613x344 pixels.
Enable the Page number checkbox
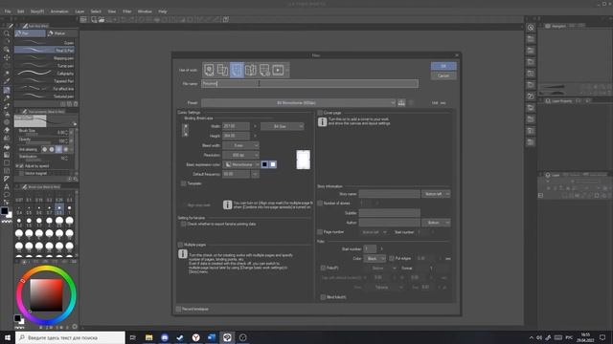click(x=320, y=232)
